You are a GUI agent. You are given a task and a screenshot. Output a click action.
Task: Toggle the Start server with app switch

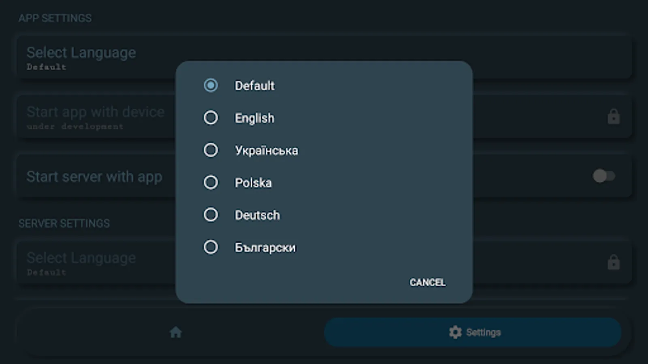tap(603, 176)
